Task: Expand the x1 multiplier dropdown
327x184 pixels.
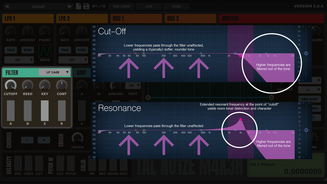Action: coord(309,90)
